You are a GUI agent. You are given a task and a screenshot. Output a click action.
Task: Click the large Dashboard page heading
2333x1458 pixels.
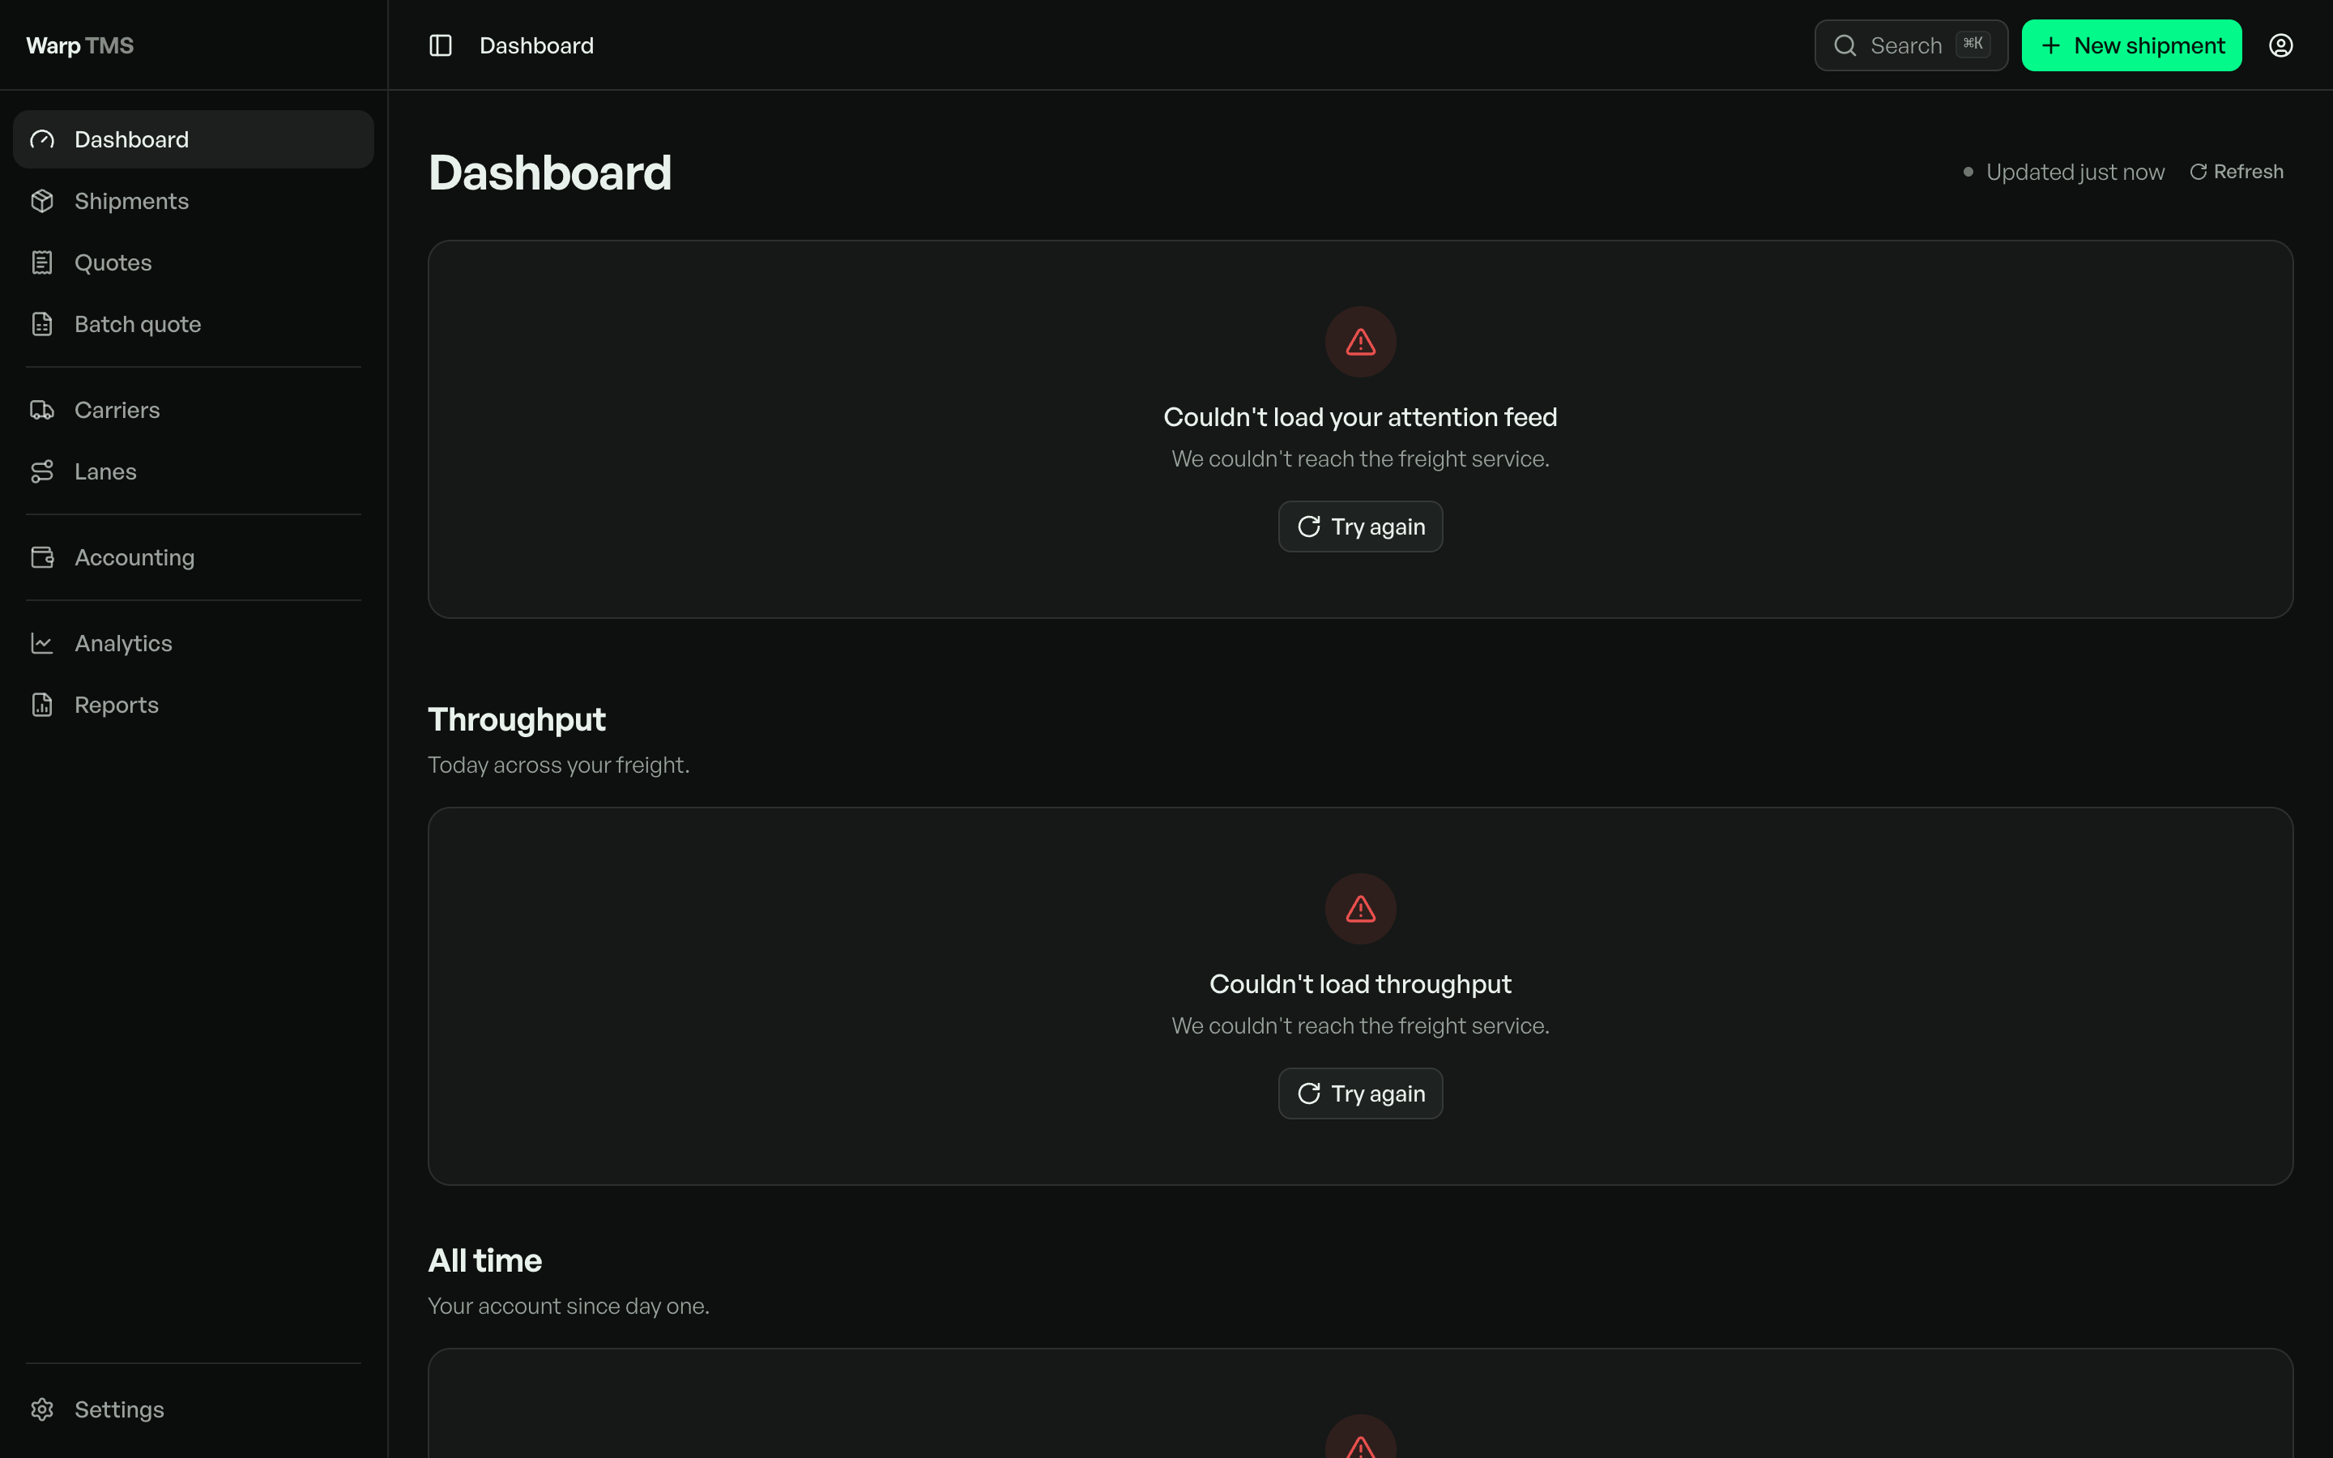tap(549, 173)
